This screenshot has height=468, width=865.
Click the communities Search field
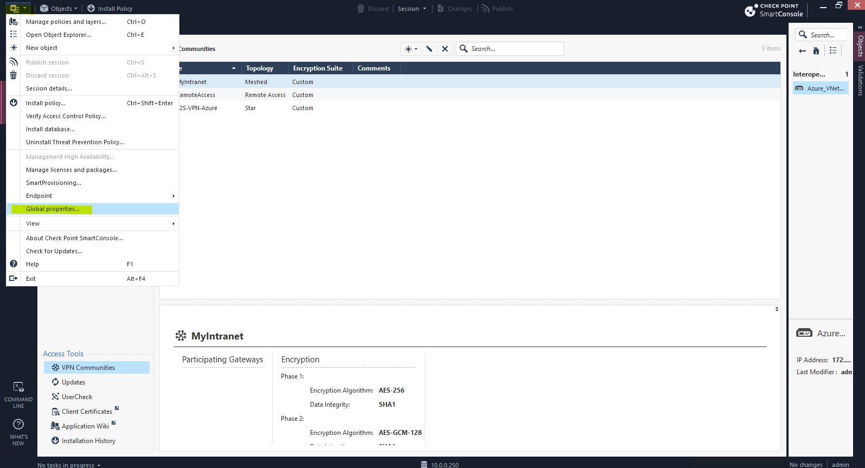tap(510, 49)
